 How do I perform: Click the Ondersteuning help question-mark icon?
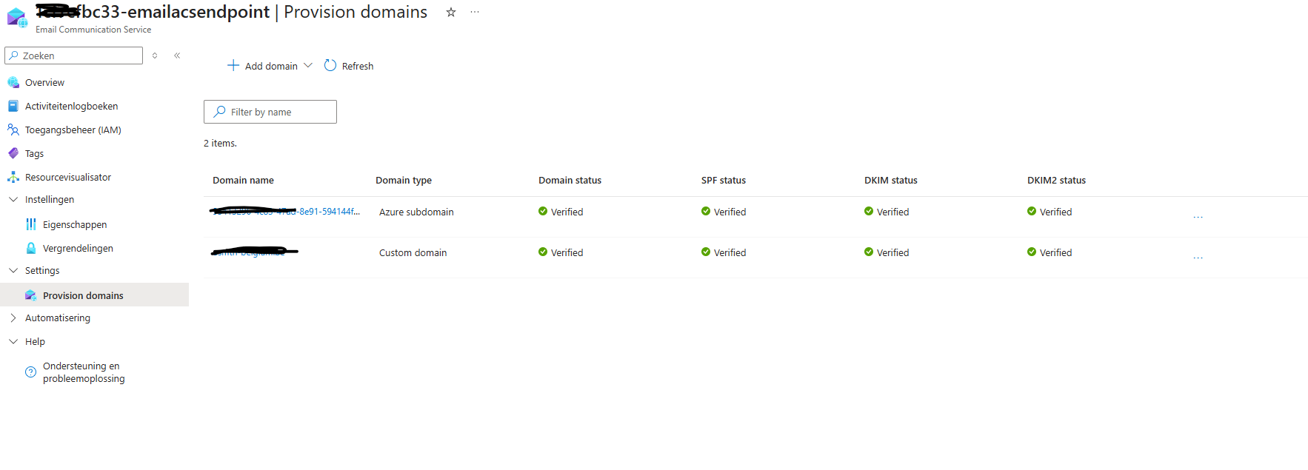click(30, 372)
